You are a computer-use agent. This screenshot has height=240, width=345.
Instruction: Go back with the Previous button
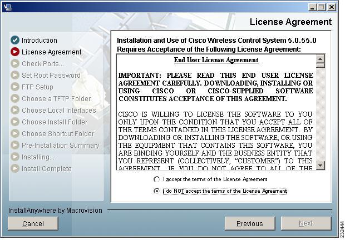[x=250, y=223]
